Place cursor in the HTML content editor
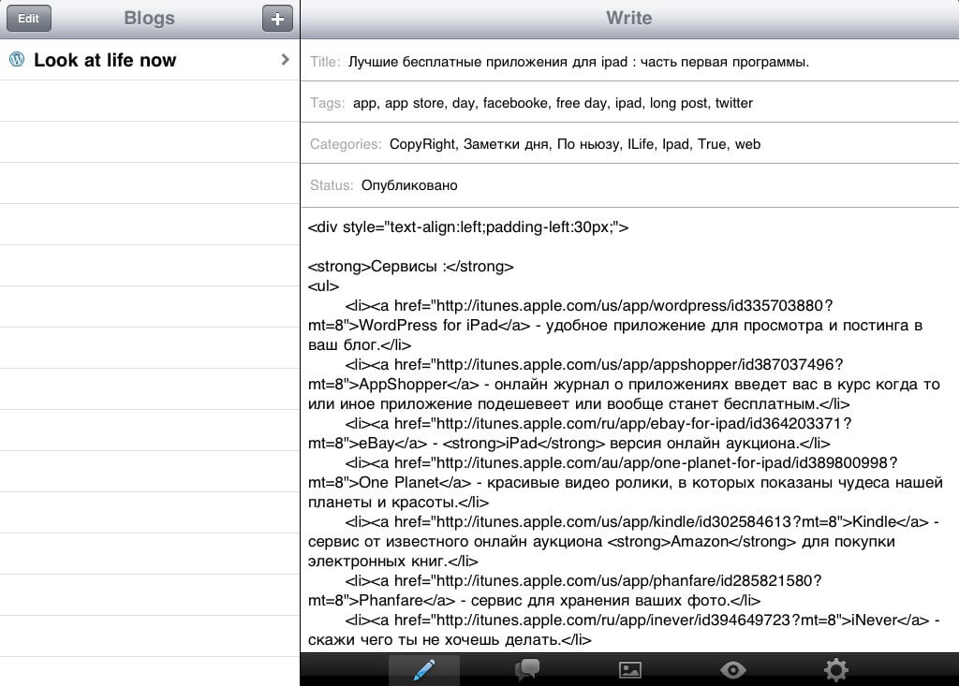Viewport: 959px width, 686px height. (x=630, y=431)
